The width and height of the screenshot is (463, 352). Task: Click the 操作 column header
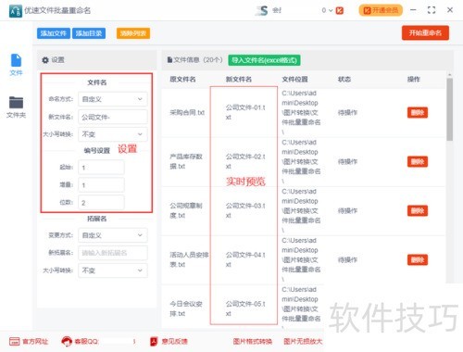(x=414, y=80)
